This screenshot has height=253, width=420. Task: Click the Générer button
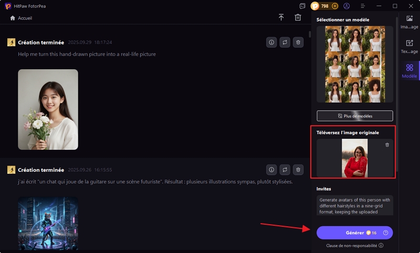pos(354,233)
